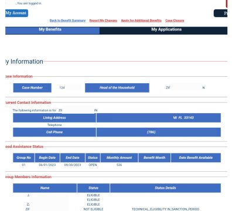
Task: Click the End Date column header
Action: click(73, 158)
